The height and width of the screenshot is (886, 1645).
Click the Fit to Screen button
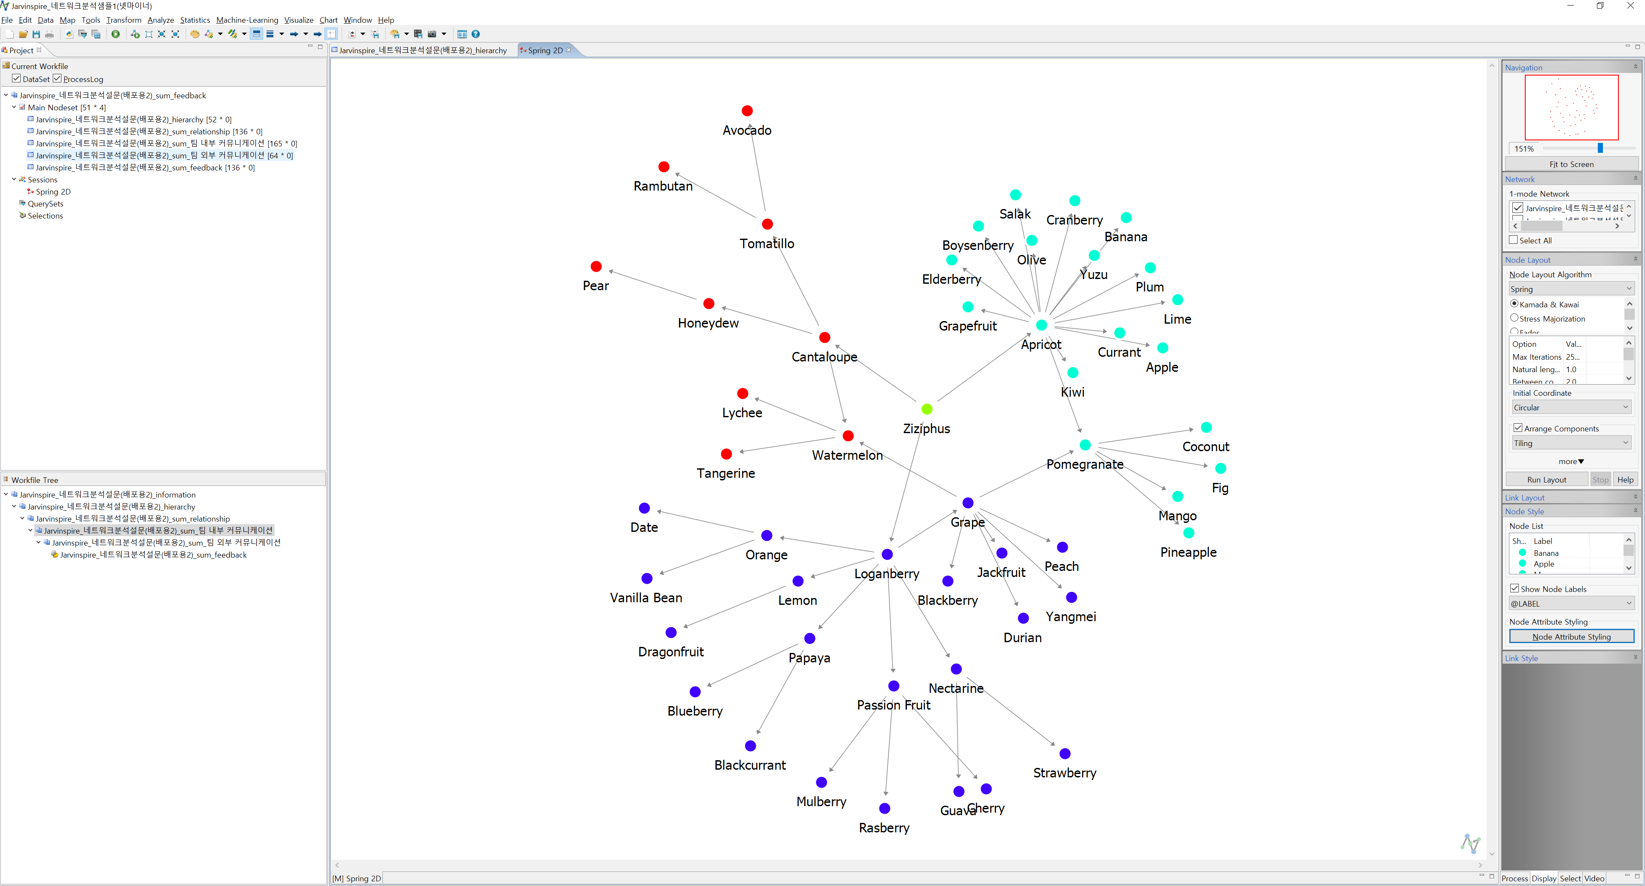pyautogui.click(x=1571, y=164)
